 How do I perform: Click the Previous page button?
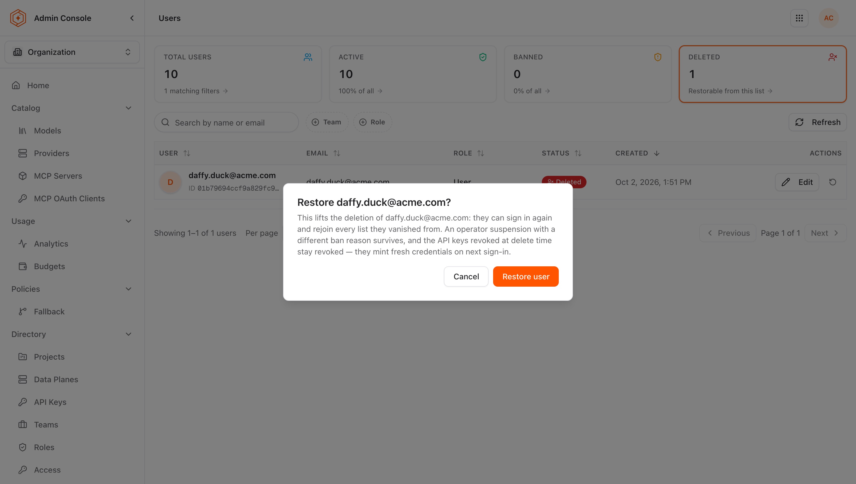728,233
